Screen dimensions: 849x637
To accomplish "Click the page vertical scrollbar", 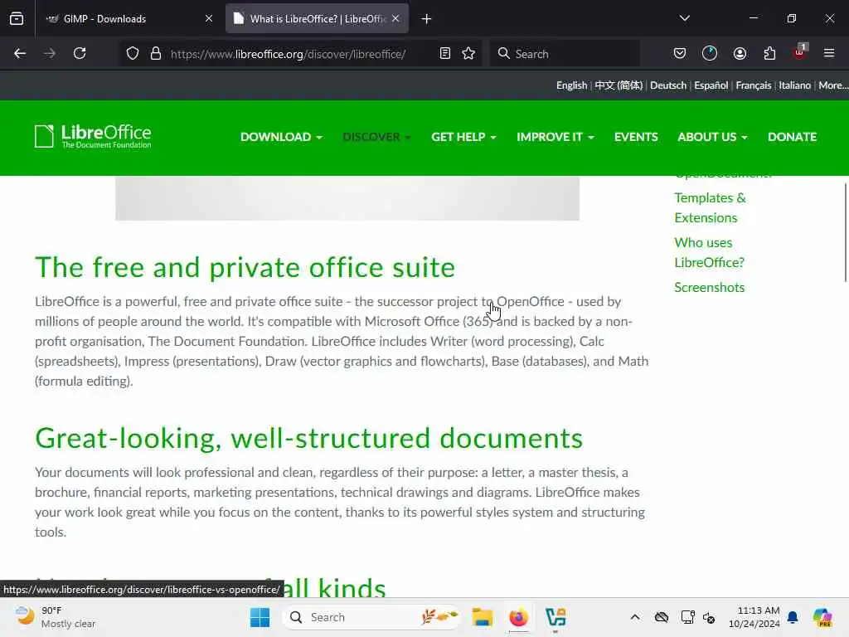I will (x=845, y=233).
